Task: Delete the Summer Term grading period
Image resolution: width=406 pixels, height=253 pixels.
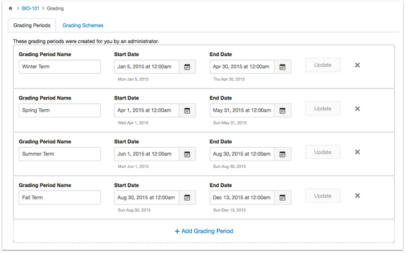Action: (358, 152)
